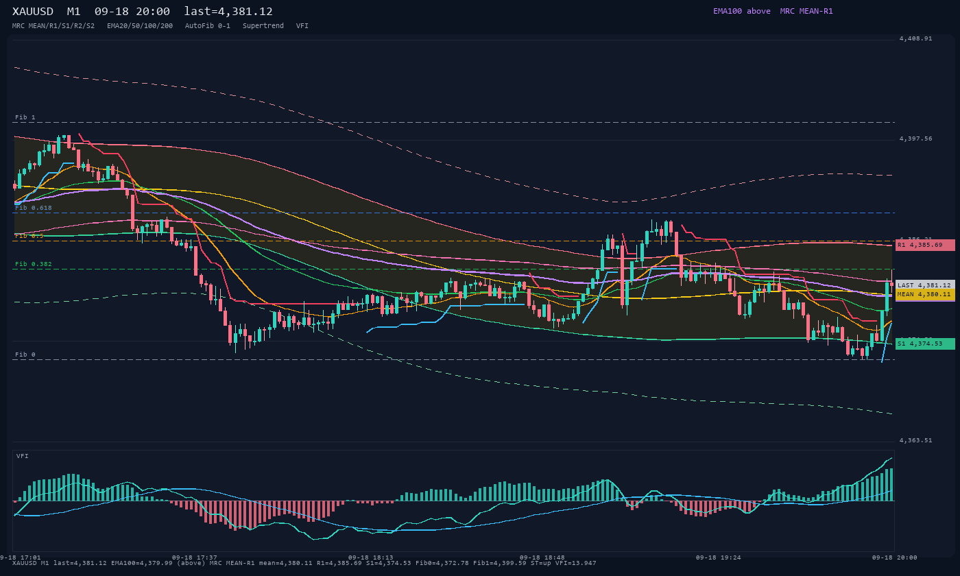Click 'EMA100=4,379.99 (above)' in the bottom status line
960x576 pixels.
(158, 563)
